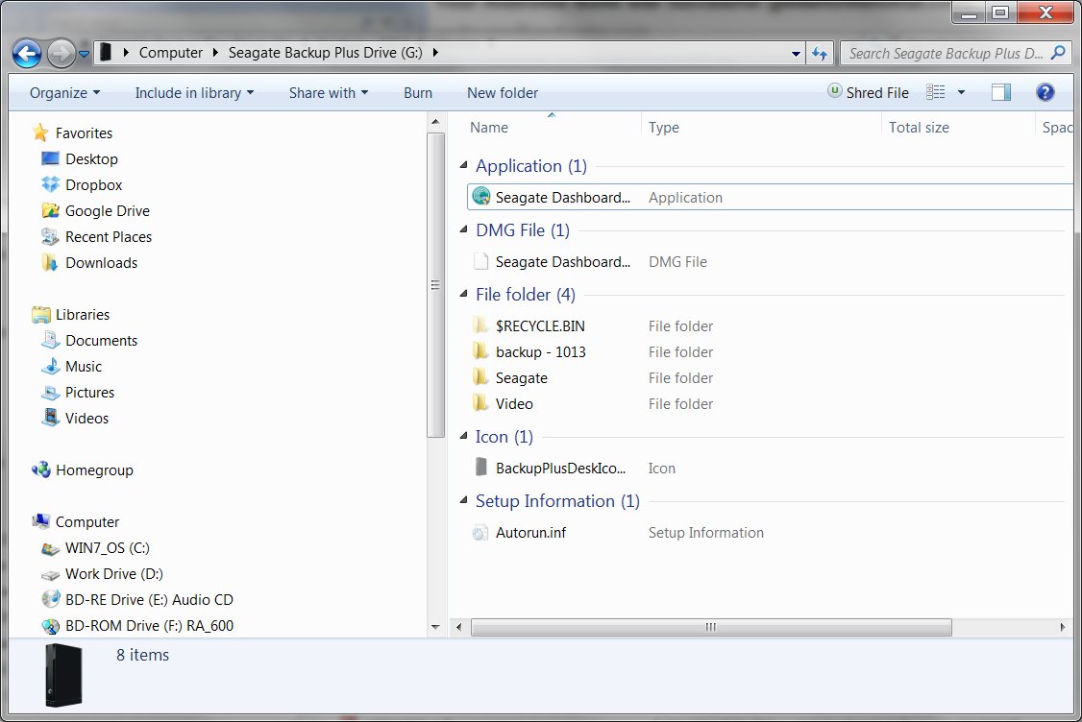
Task: Click navigation pane scroll-down arrow
Action: pos(435,627)
